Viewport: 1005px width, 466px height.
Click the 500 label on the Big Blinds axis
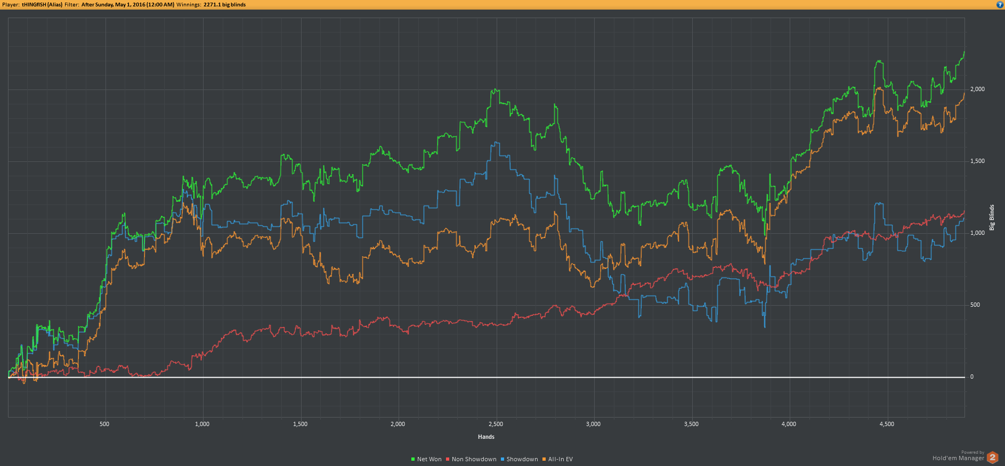coord(975,305)
